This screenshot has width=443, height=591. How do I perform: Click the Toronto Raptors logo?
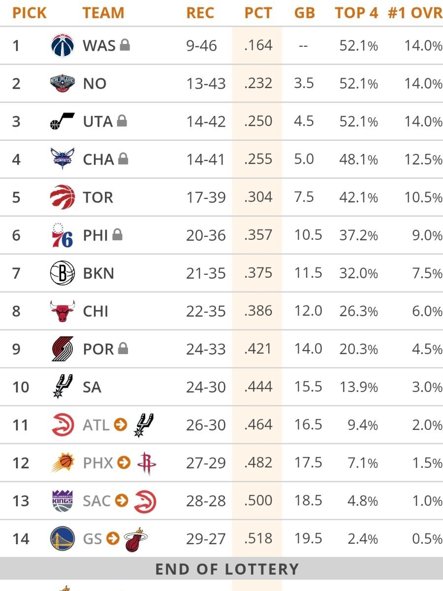[x=63, y=197]
